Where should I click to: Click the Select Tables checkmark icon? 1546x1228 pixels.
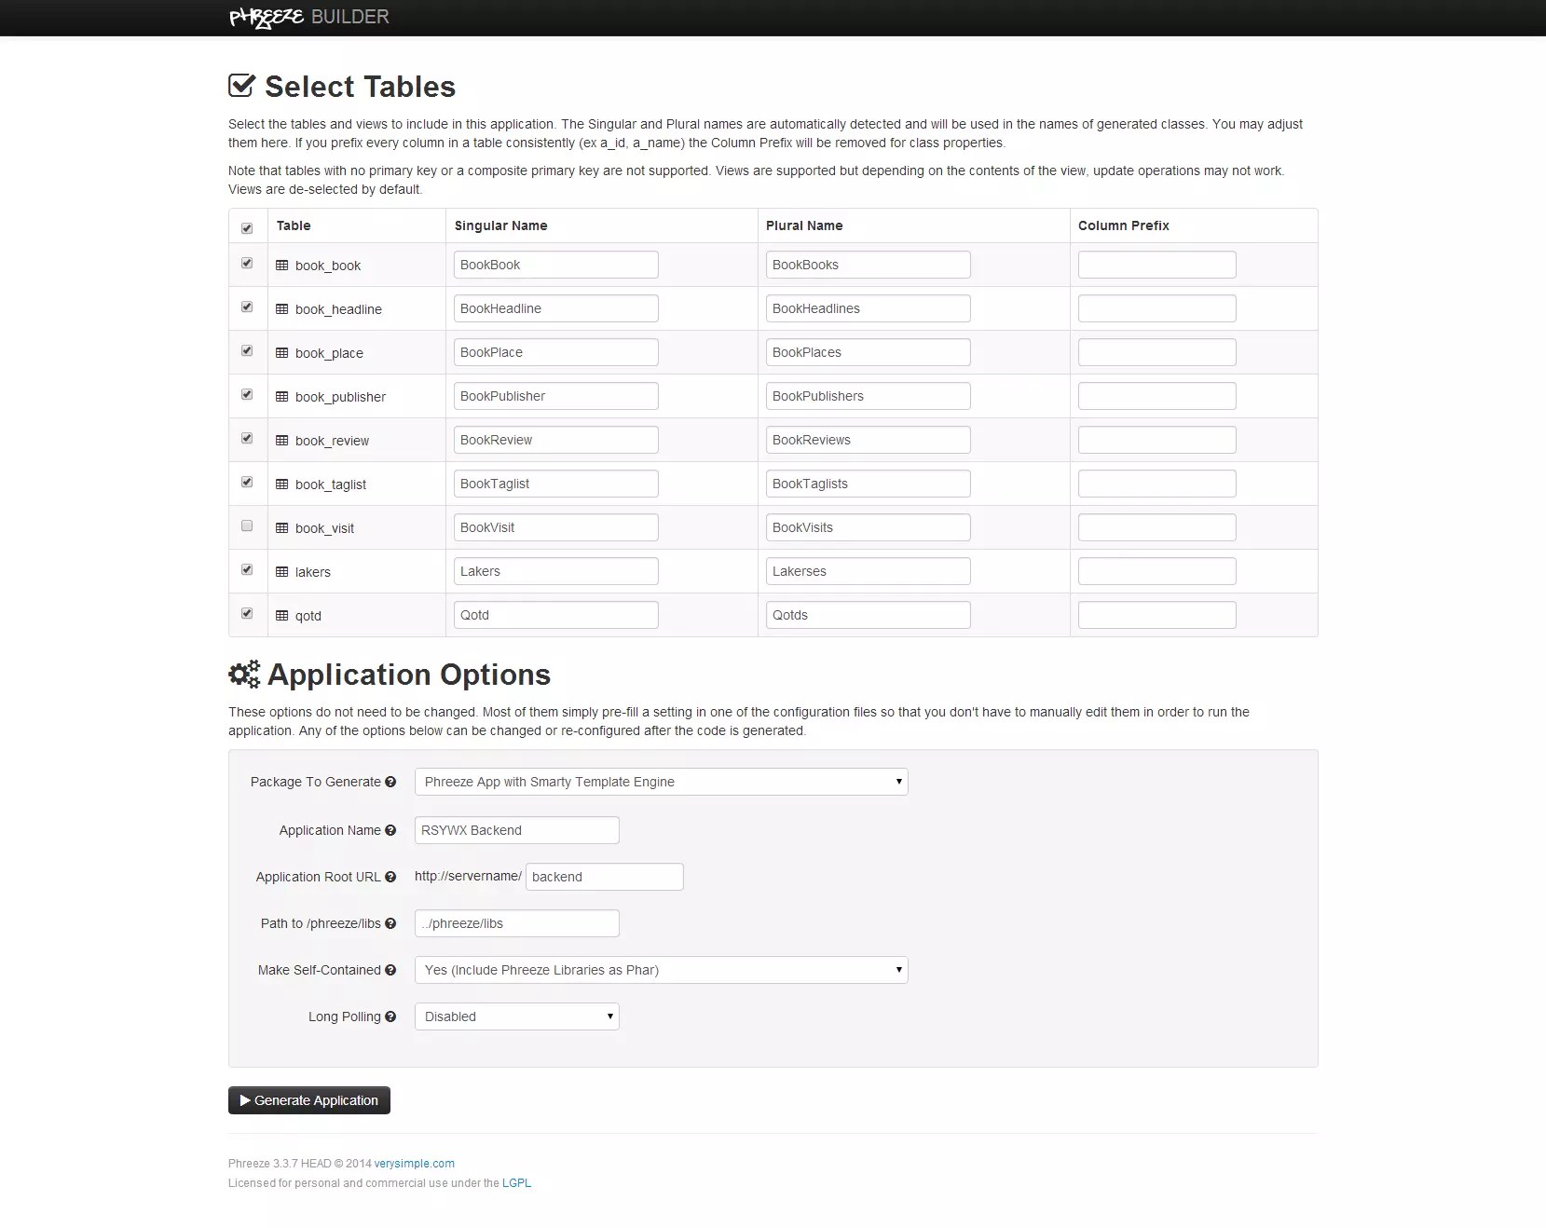[x=241, y=86]
